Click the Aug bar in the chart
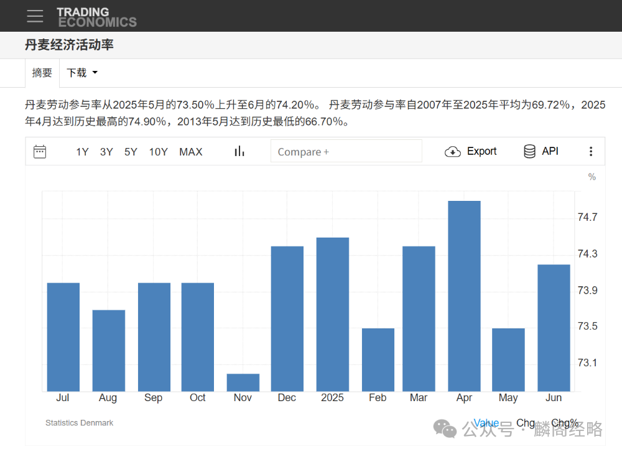622x454 pixels. click(109, 351)
